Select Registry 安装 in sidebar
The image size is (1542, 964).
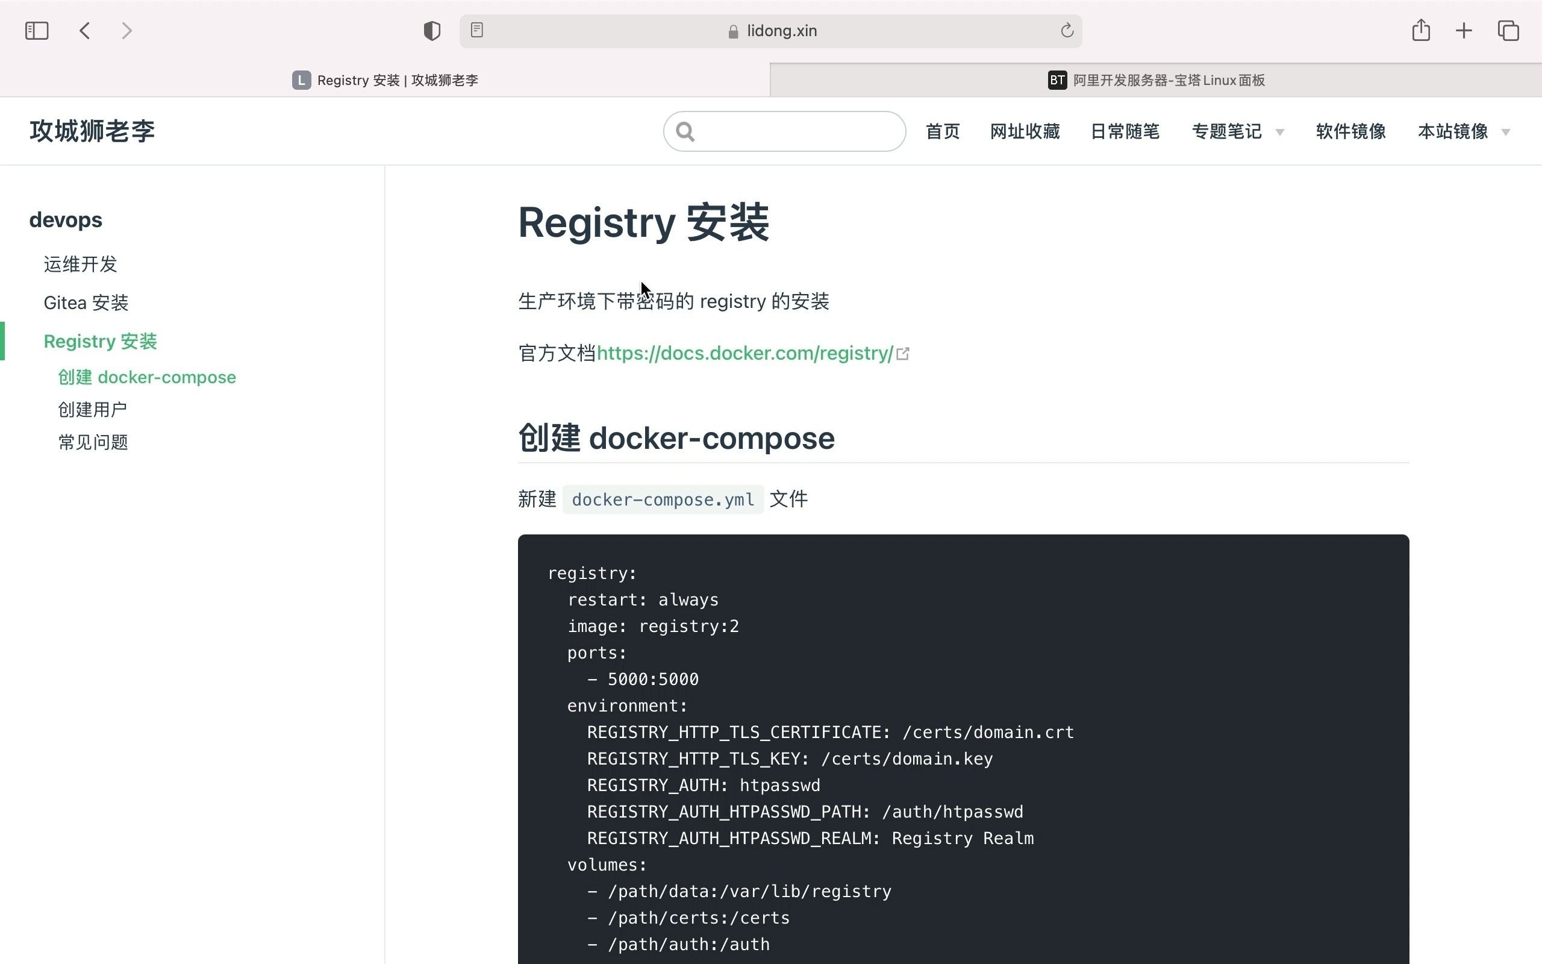pyautogui.click(x=100, y=341)
